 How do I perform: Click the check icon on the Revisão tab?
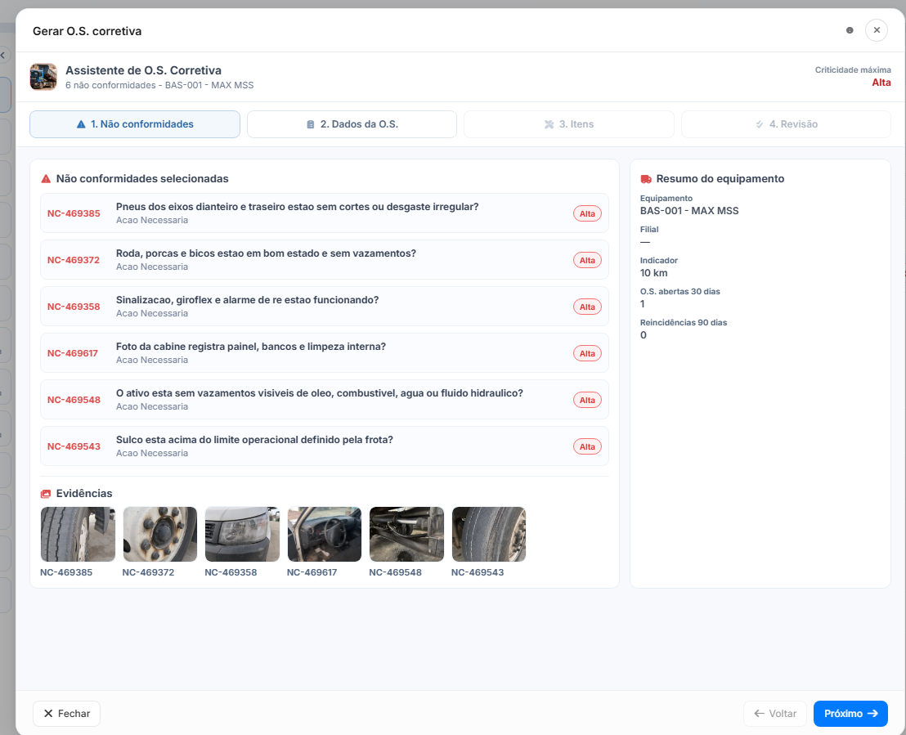click(760, 124)
